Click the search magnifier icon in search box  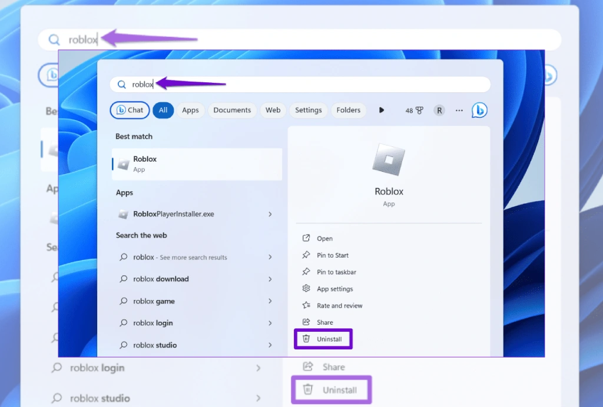[121, 85]
